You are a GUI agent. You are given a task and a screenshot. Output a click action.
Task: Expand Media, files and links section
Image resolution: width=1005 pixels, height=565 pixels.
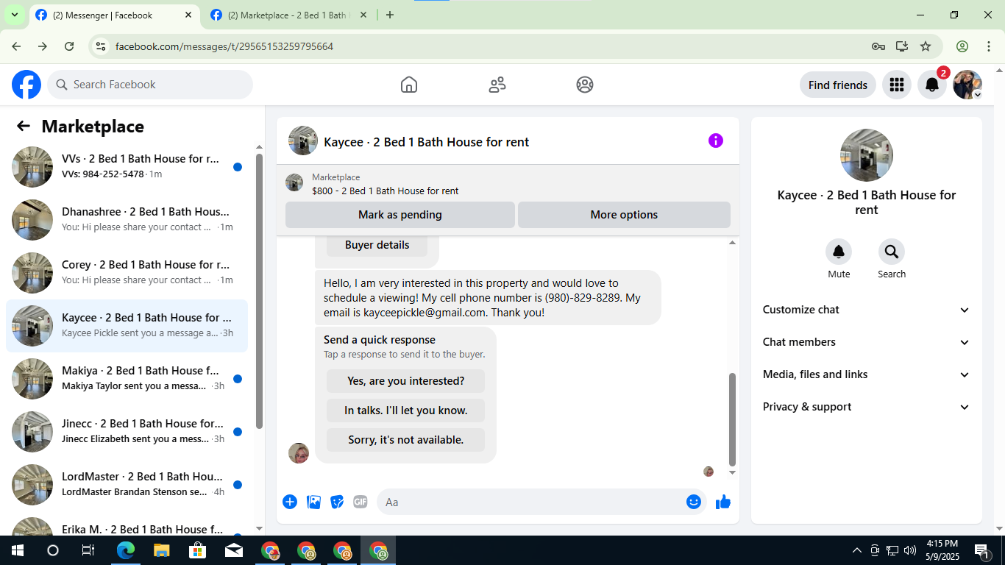[x=867, y=374]
